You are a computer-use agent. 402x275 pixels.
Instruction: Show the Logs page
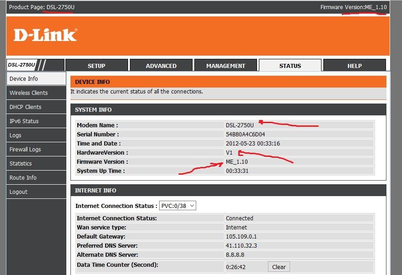[x=36, y=135]
